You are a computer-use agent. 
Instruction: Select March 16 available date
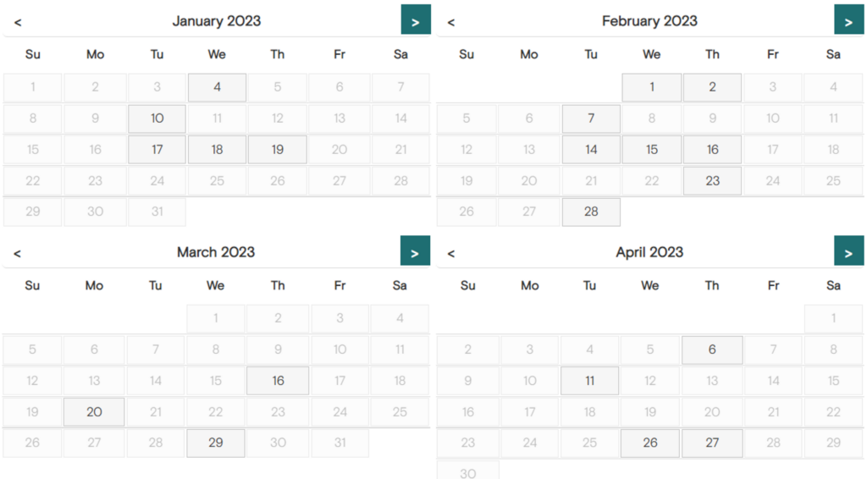(278, 381)
